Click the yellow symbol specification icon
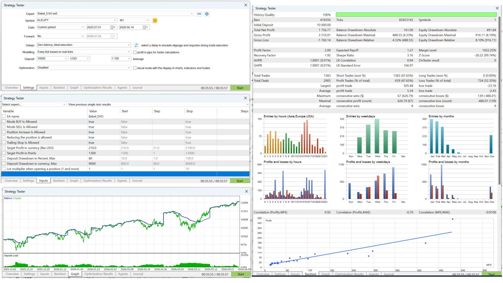The image size is (503, 283). [155, 20]
